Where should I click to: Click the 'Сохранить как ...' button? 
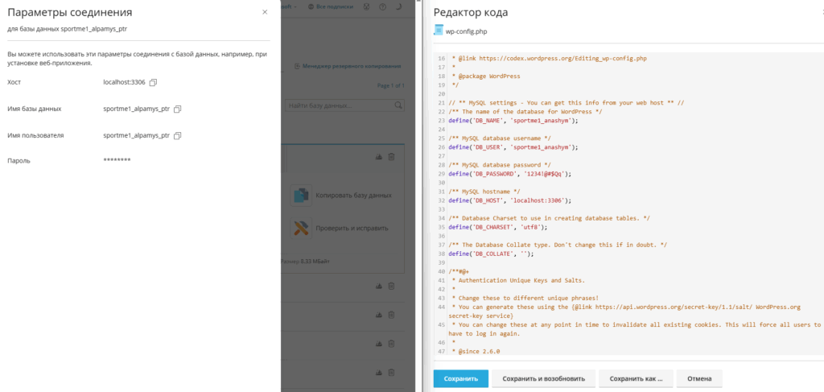[x=635, y=378]
